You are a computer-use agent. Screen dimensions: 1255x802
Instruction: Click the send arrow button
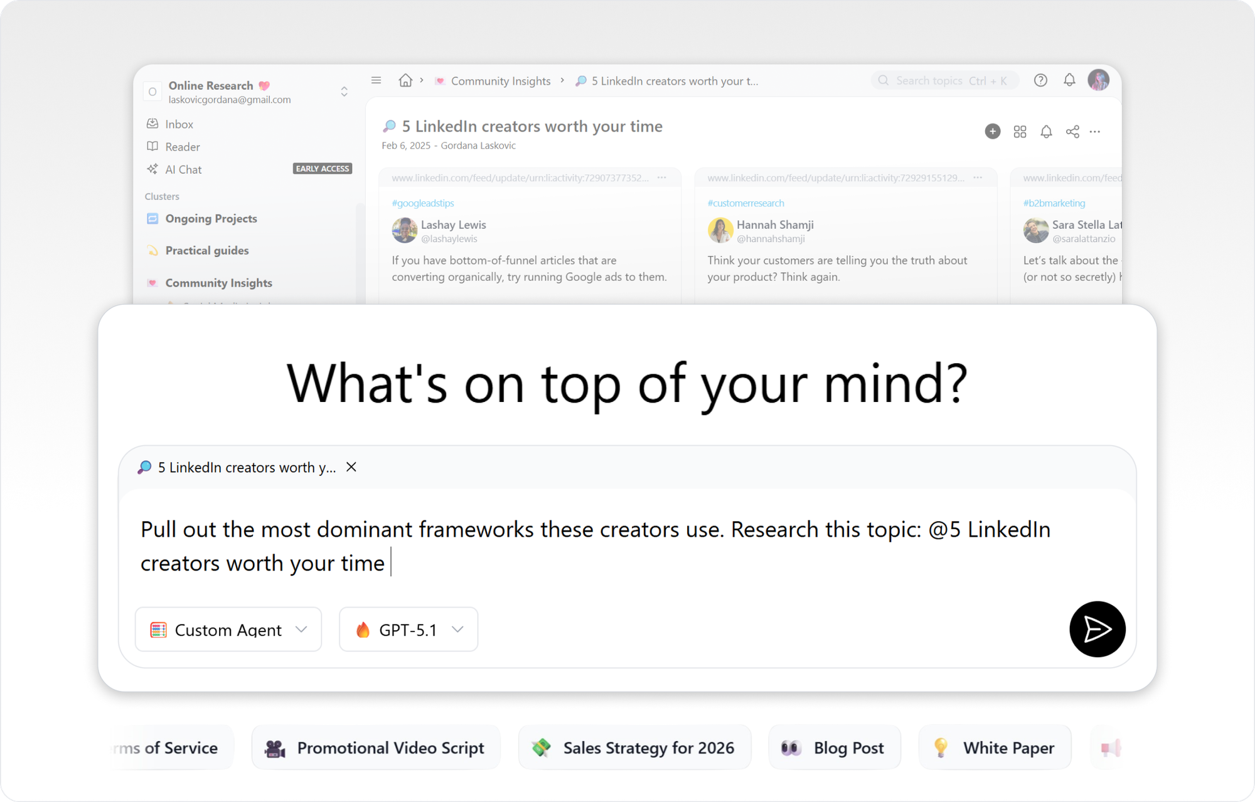click(1097, 629)
